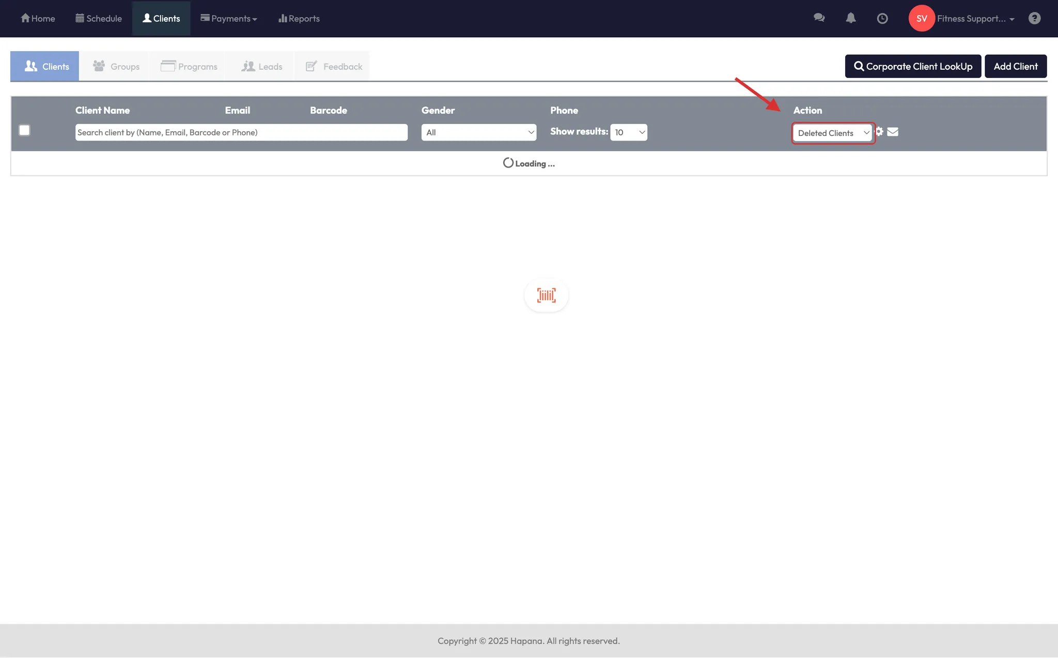
Task: Click the chat messages icon
Action: [819, 18]
